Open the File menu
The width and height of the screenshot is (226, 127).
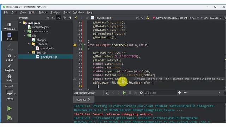point(6,12)
